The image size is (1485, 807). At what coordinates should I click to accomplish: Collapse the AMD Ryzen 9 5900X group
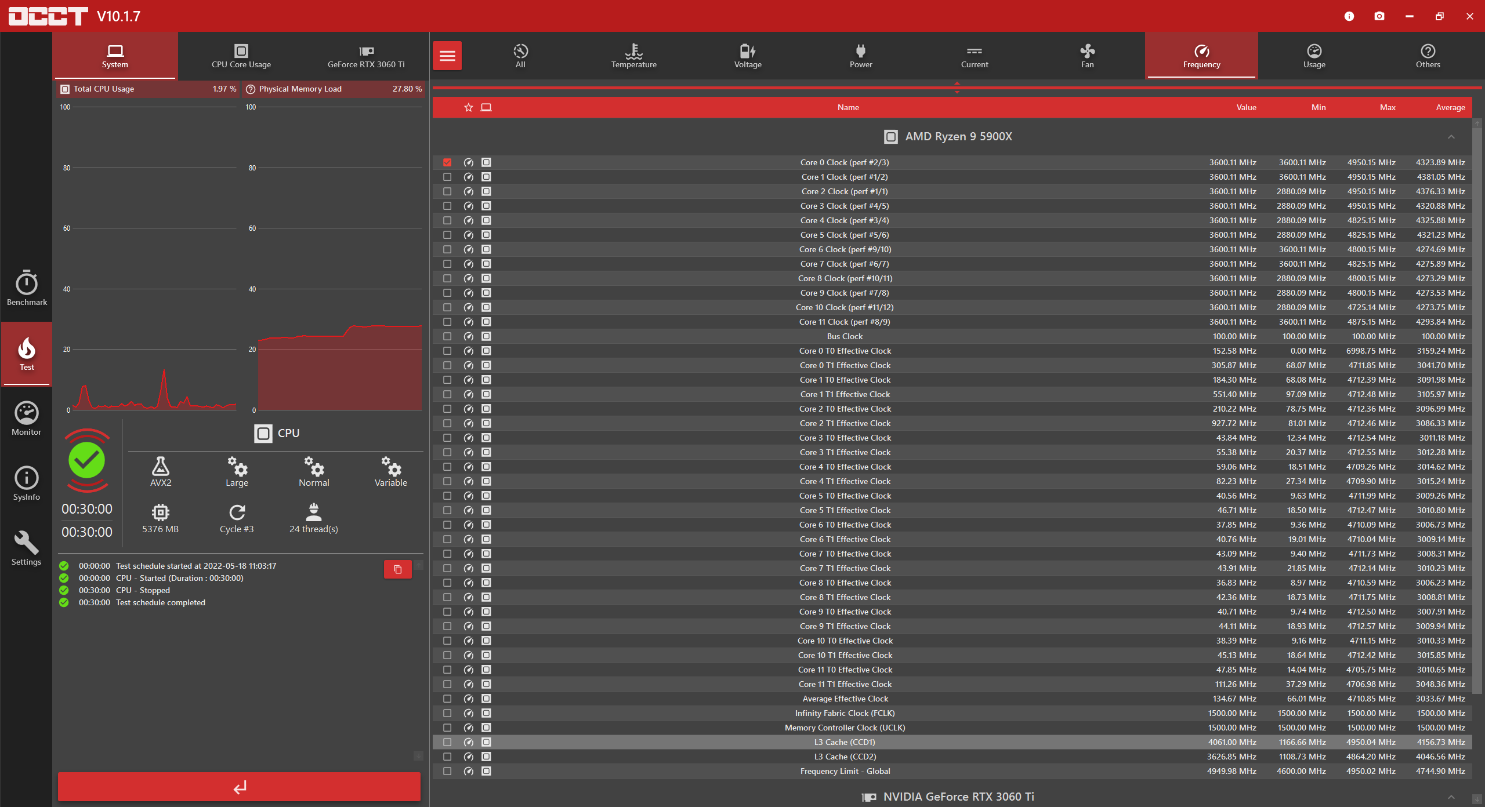(x=1451, y=137)
